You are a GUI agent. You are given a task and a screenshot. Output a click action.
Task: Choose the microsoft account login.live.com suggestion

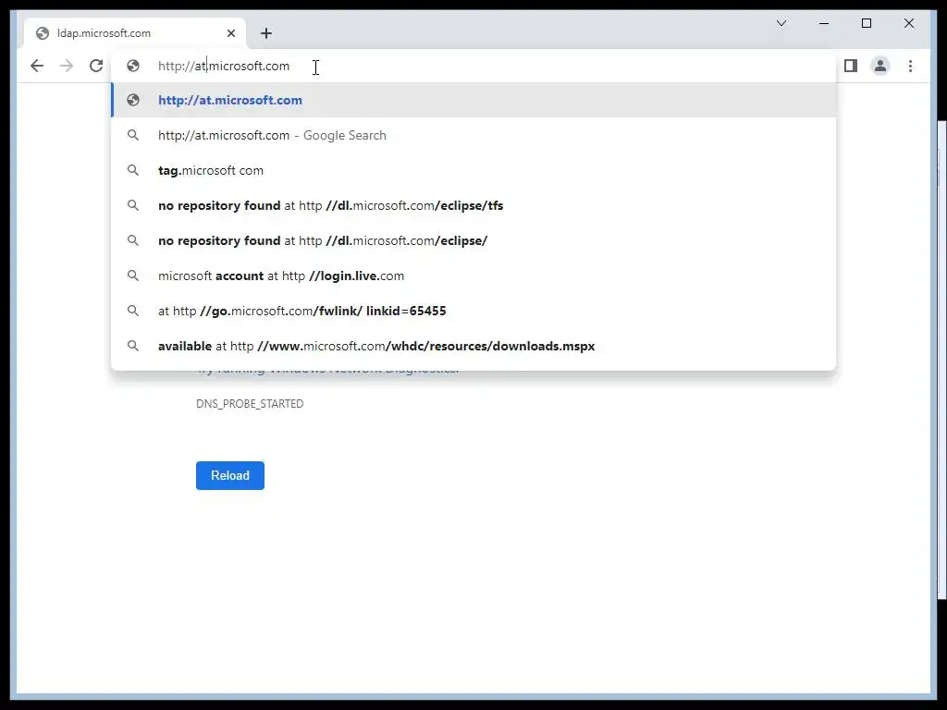click(x=473, y=275)
